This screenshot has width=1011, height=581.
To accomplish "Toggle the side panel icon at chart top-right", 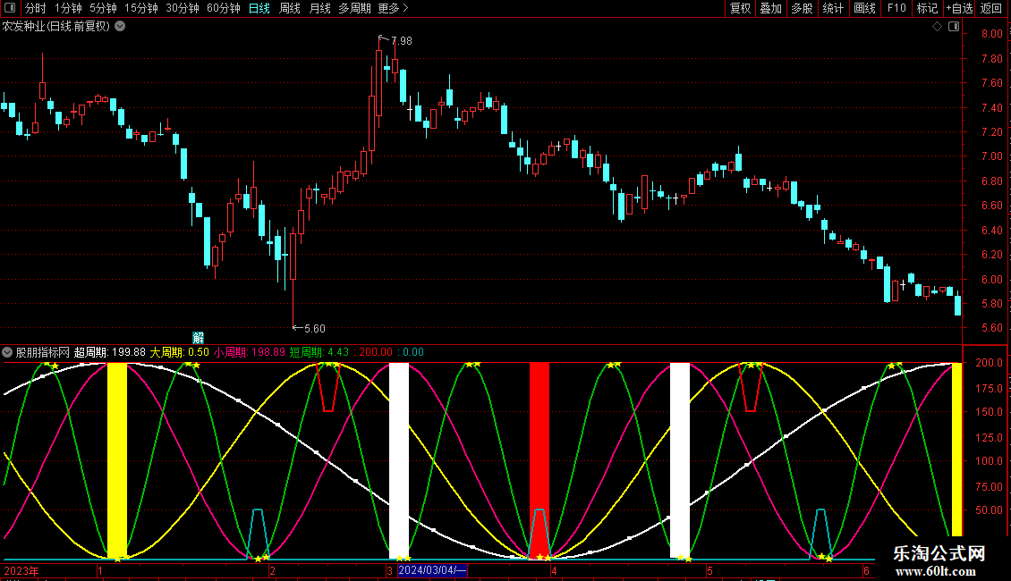I will point(954,27).
